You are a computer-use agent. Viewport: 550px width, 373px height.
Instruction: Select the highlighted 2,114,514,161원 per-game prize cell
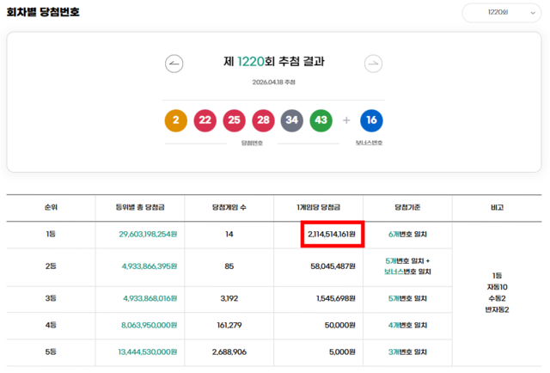tap(332, 234)
